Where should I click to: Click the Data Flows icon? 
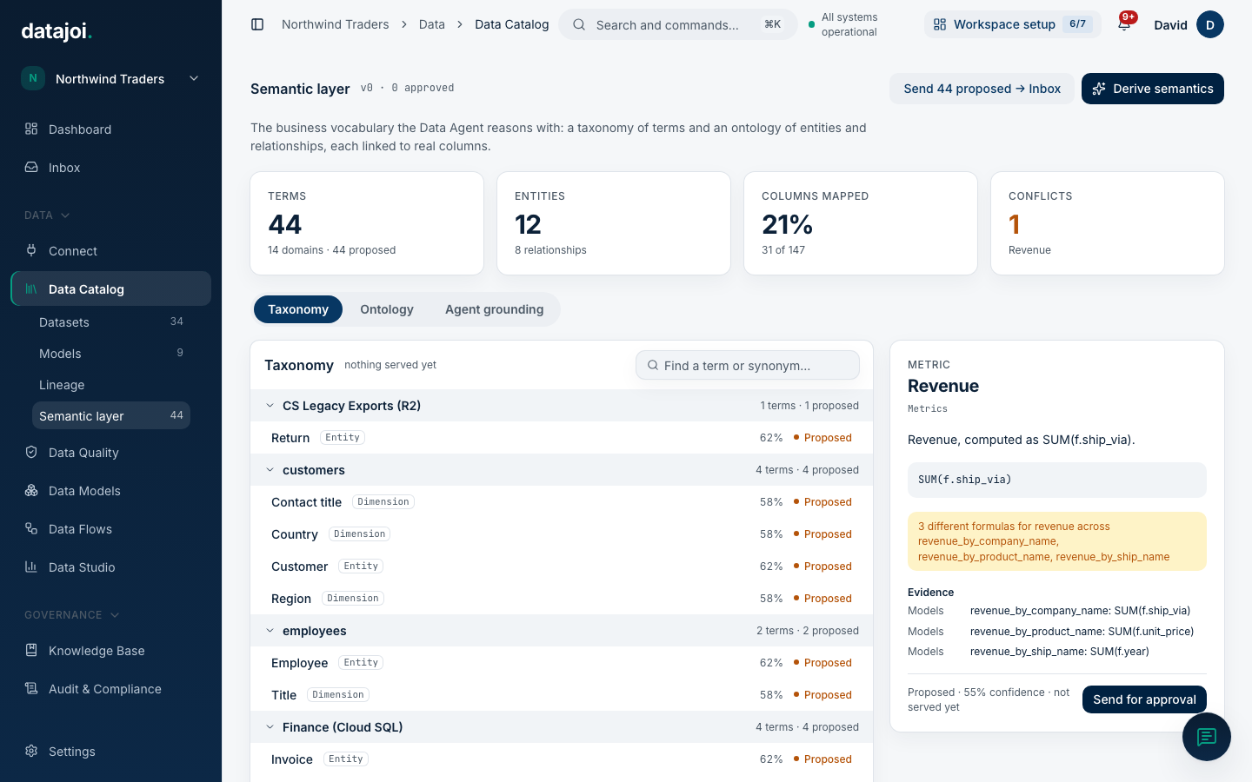click(31, 528)
